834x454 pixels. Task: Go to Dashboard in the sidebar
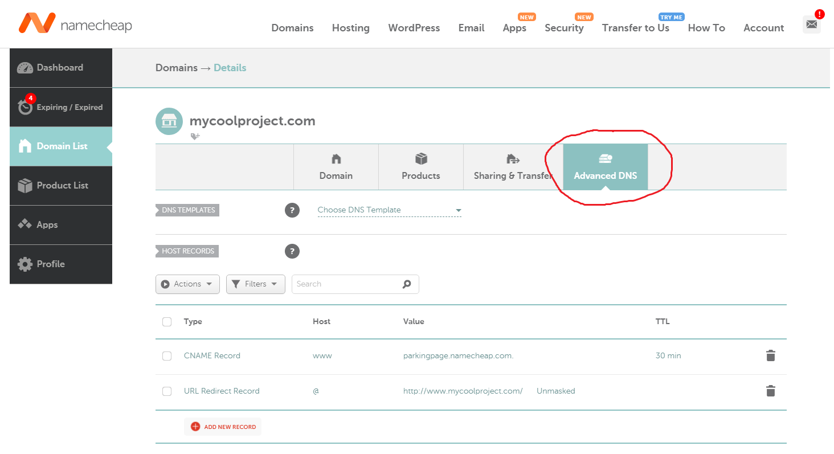pyautogui.click(x=61, y=68)
